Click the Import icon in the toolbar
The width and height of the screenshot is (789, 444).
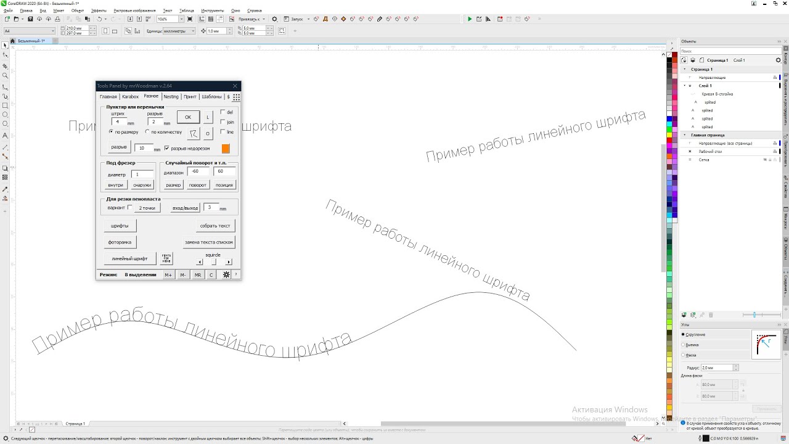pos(130,19)
